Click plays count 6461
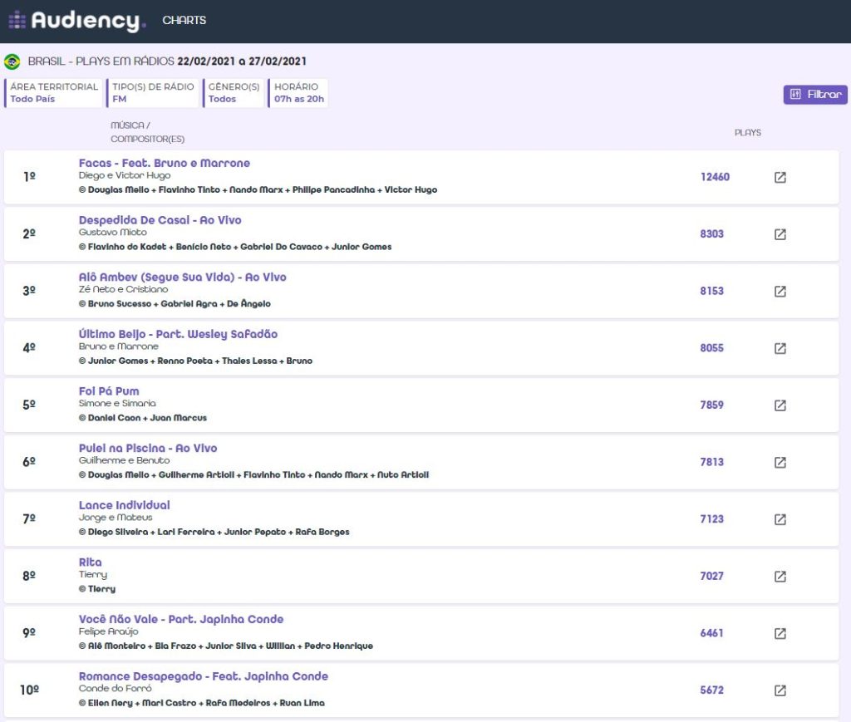The image size is (851, 722). pos(711,632)
